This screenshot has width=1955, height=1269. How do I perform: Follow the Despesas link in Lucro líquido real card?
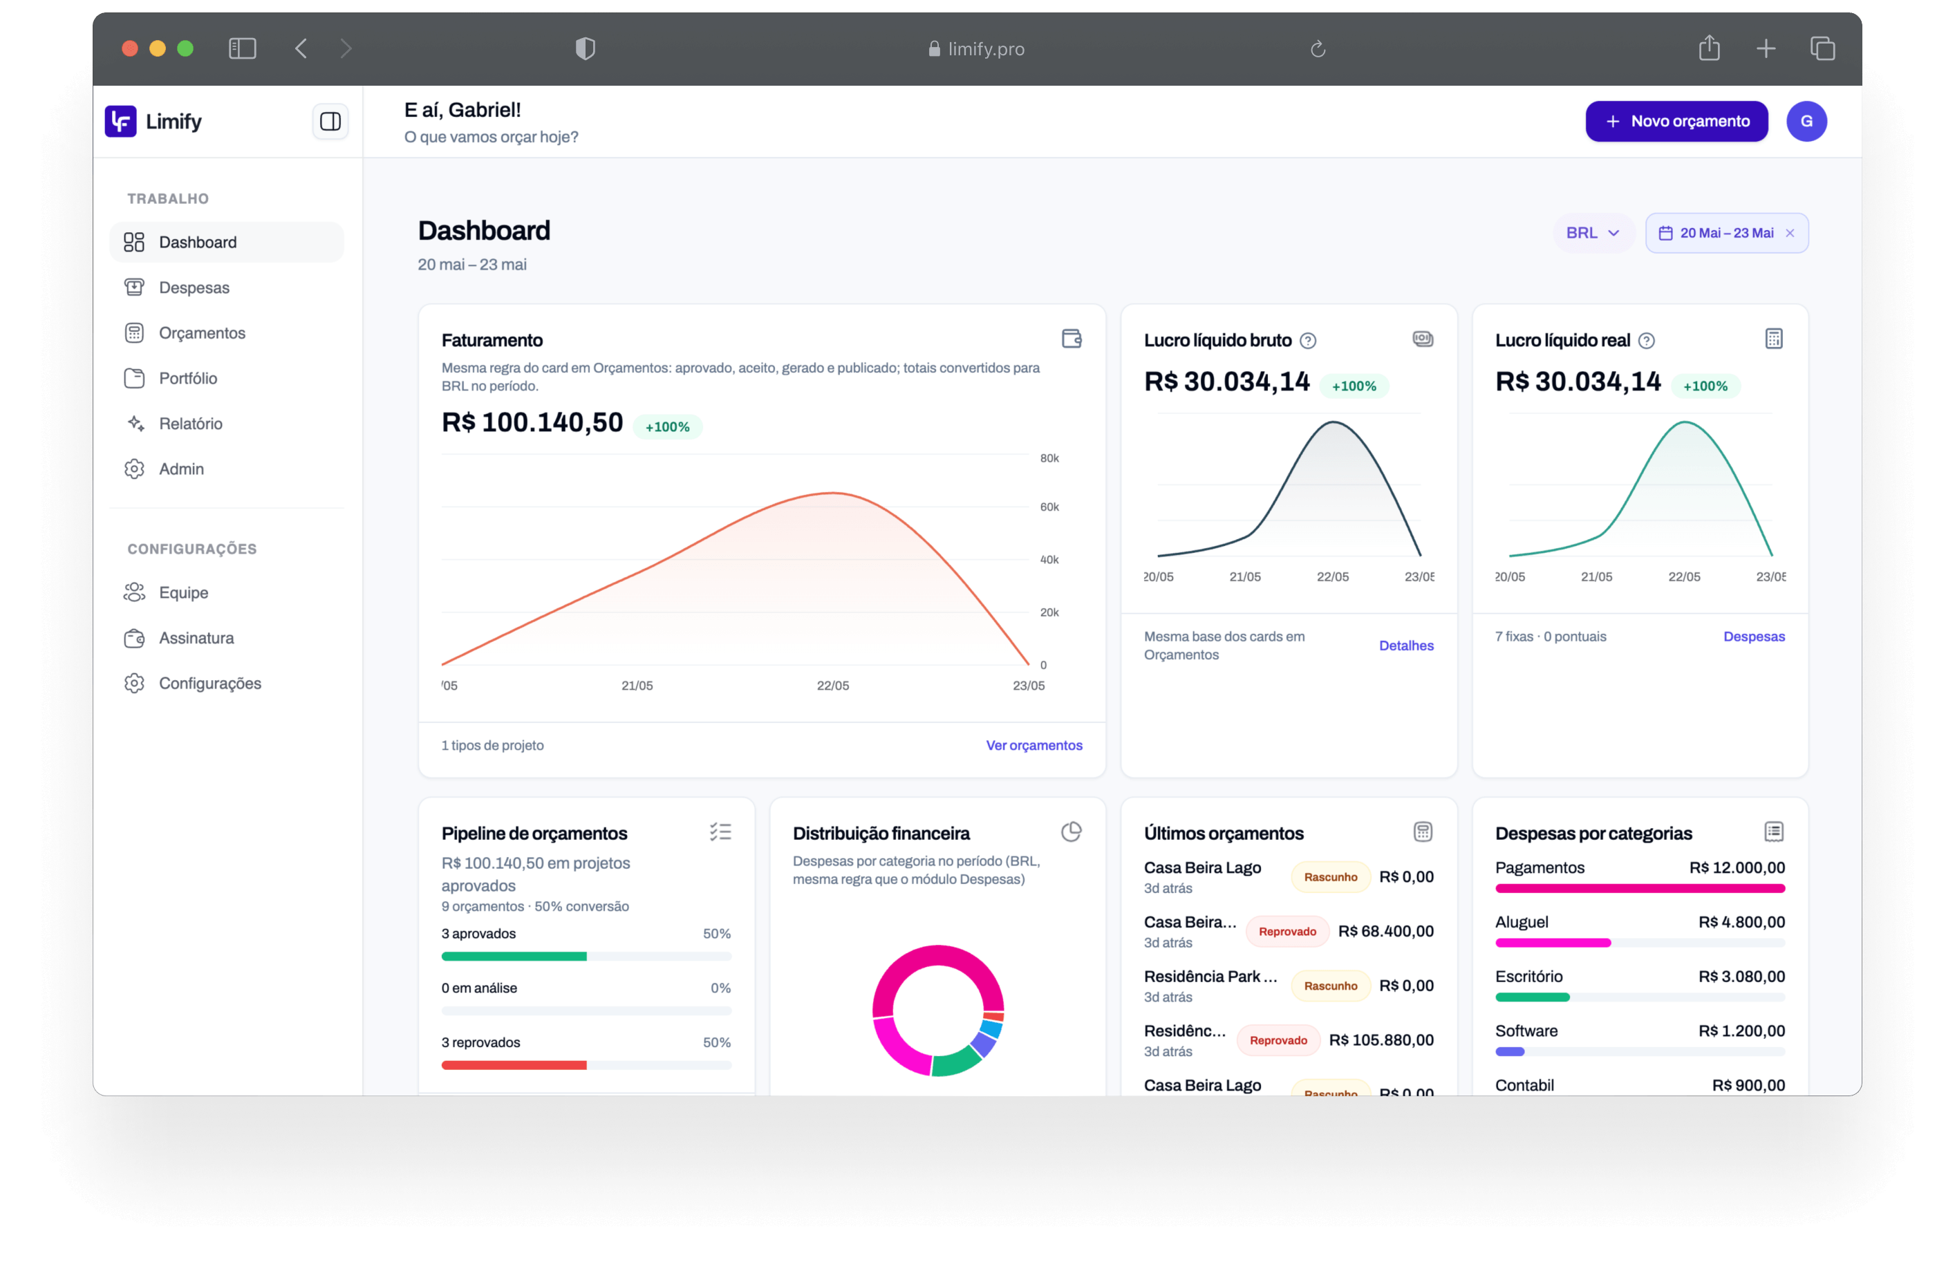pos(1754,637)
